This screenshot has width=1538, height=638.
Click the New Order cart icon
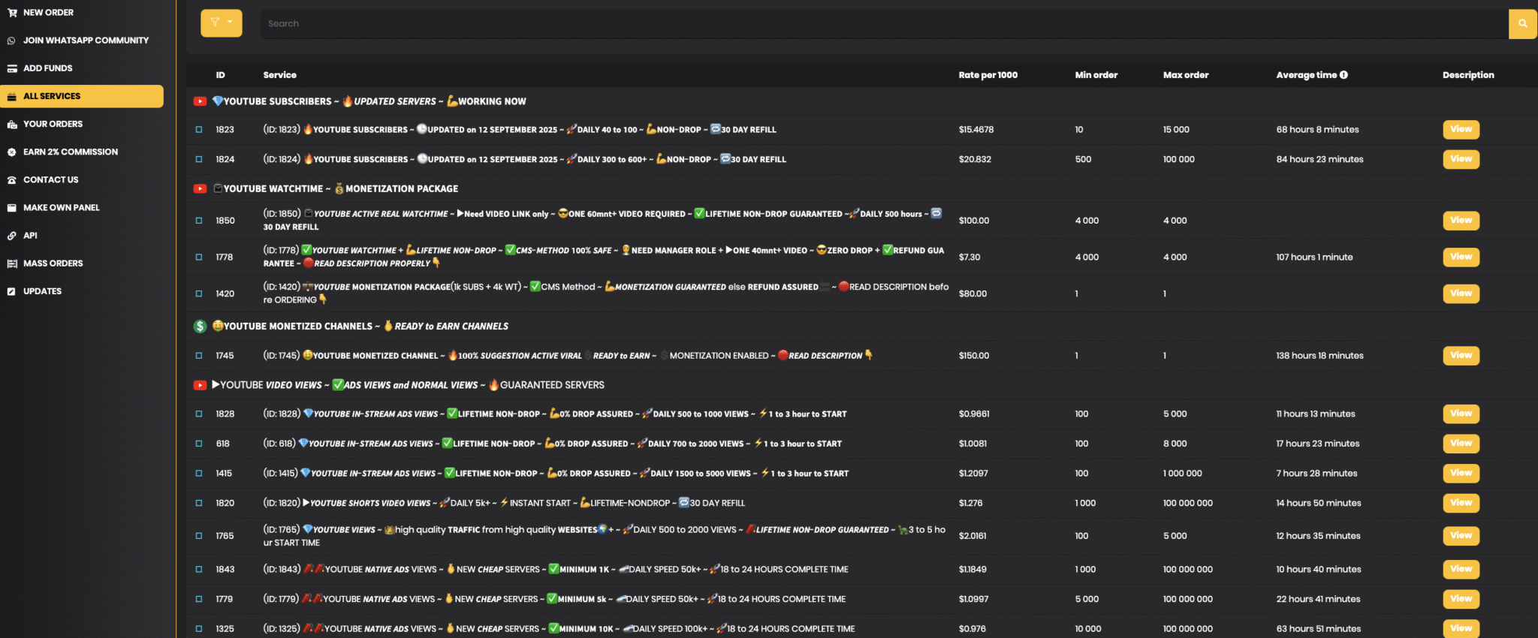click(x=12, y=13)
